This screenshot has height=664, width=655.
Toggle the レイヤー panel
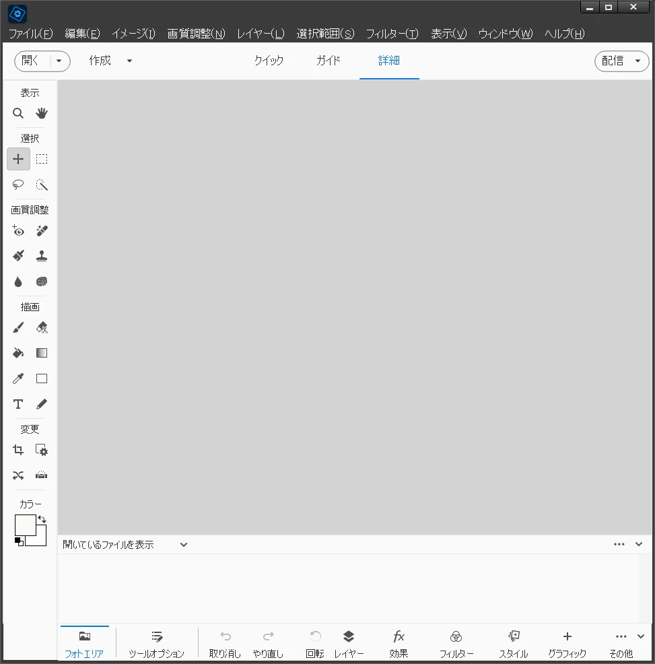(x=349, y=644)
